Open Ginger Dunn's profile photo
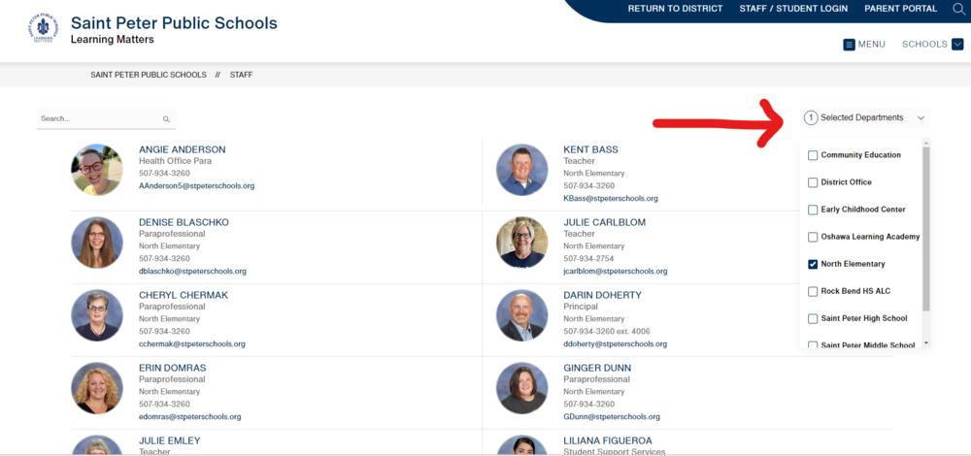 click(522, 388)
